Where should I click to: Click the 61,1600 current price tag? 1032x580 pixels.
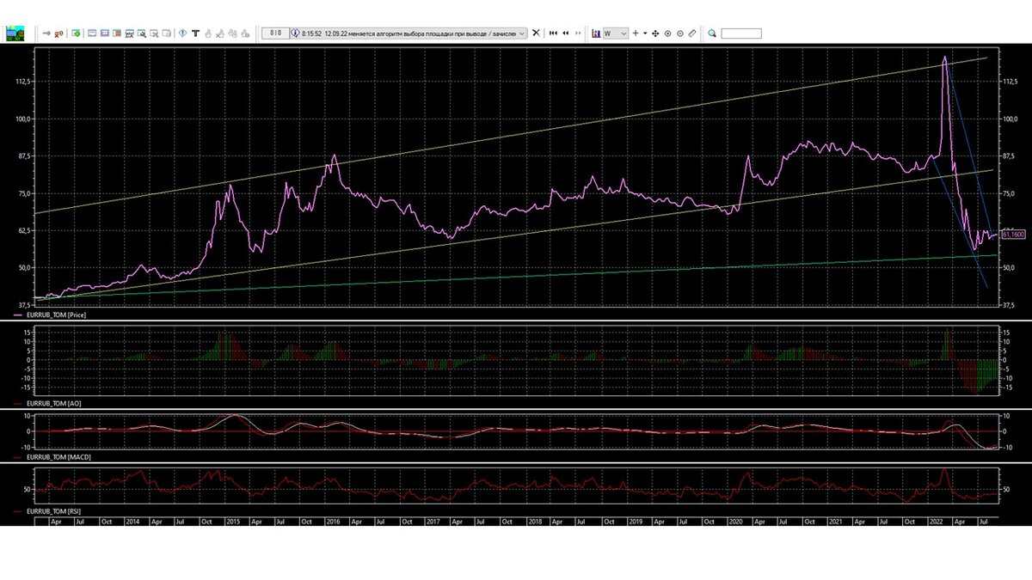click(x=1012, y=235)
